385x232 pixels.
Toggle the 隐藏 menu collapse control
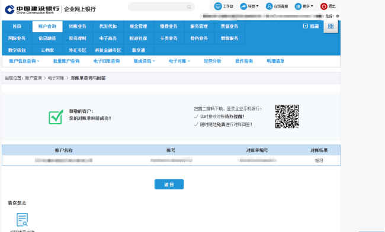pos(311,26)
